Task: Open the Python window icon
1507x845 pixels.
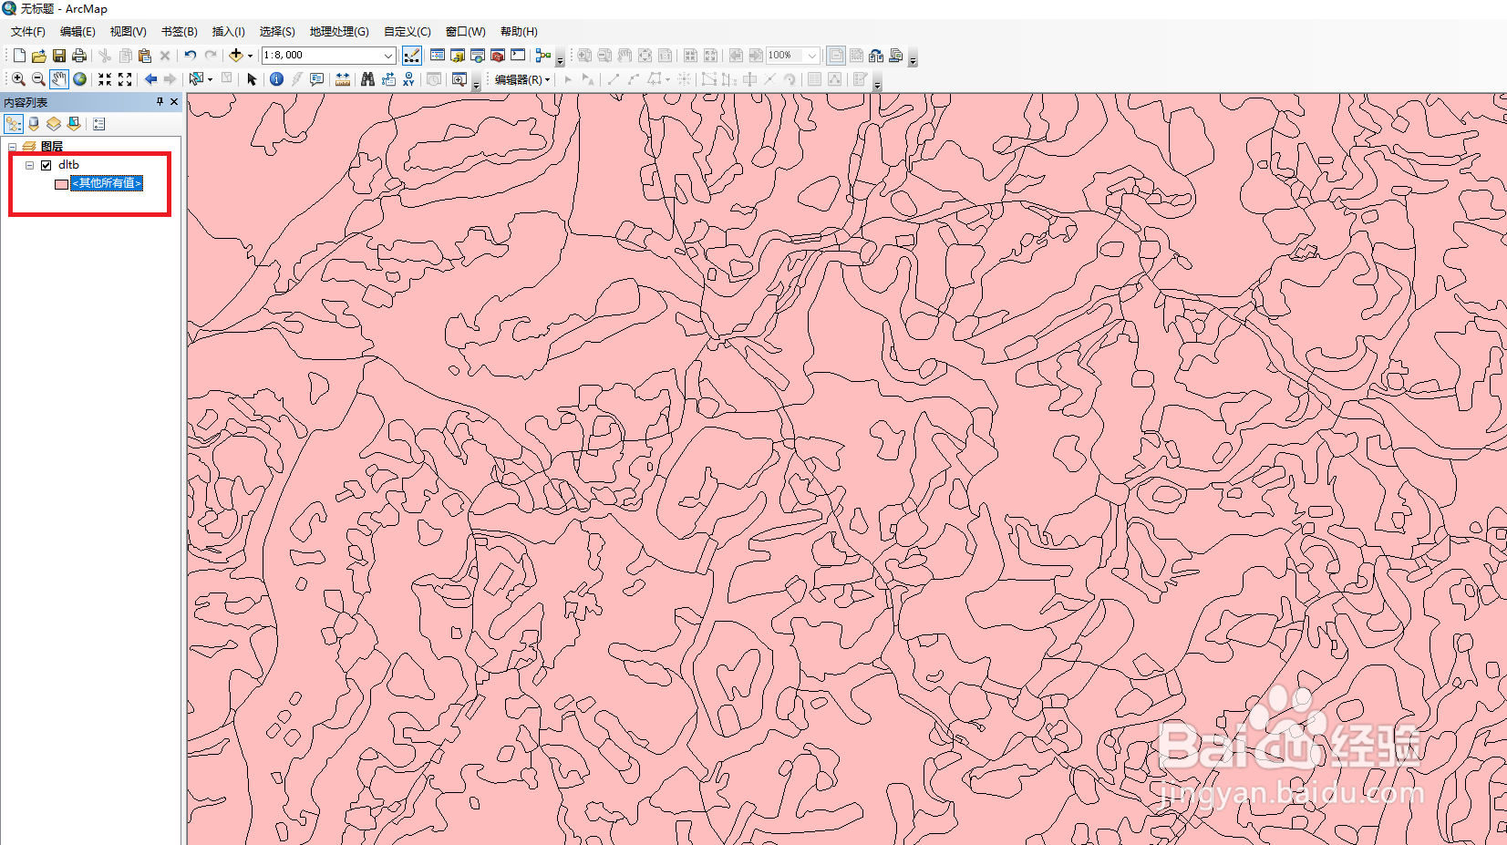Action: 518,56
